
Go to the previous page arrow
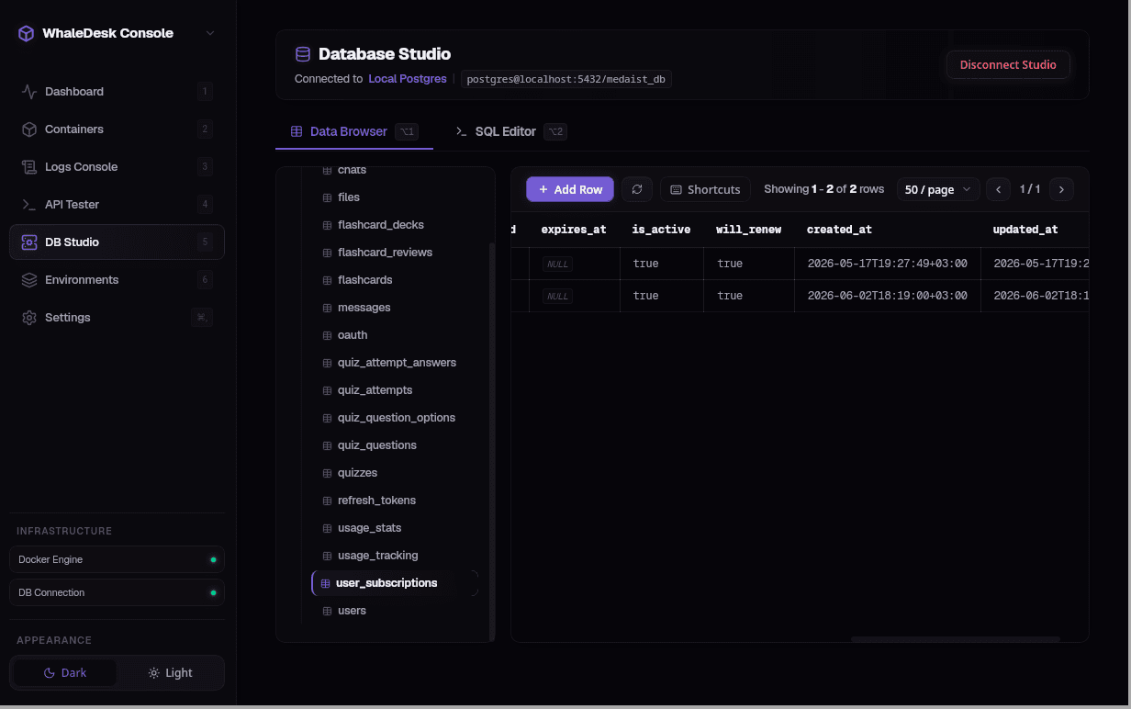coord(999,189)
